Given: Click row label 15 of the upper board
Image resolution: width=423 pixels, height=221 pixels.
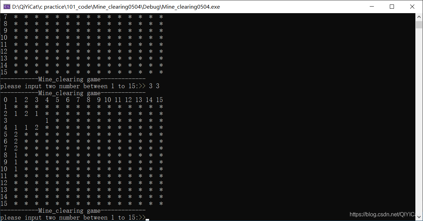Looking at the screenshot, I should pos(4,72).
